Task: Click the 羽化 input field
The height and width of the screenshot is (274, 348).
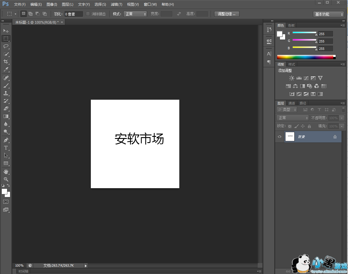Action: 73,14
